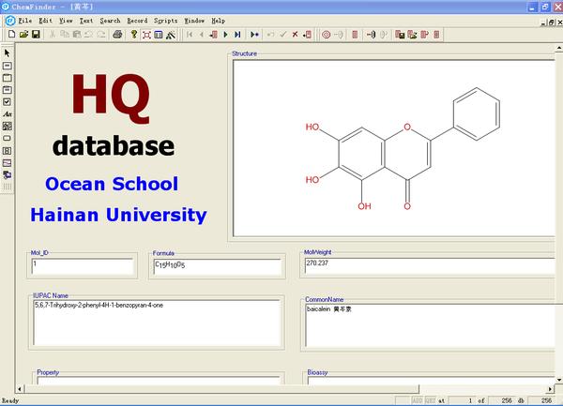The width and height of the screenshot is (563, 406).
Task: Click the red X delete record icon
Action: click(295, 35)
